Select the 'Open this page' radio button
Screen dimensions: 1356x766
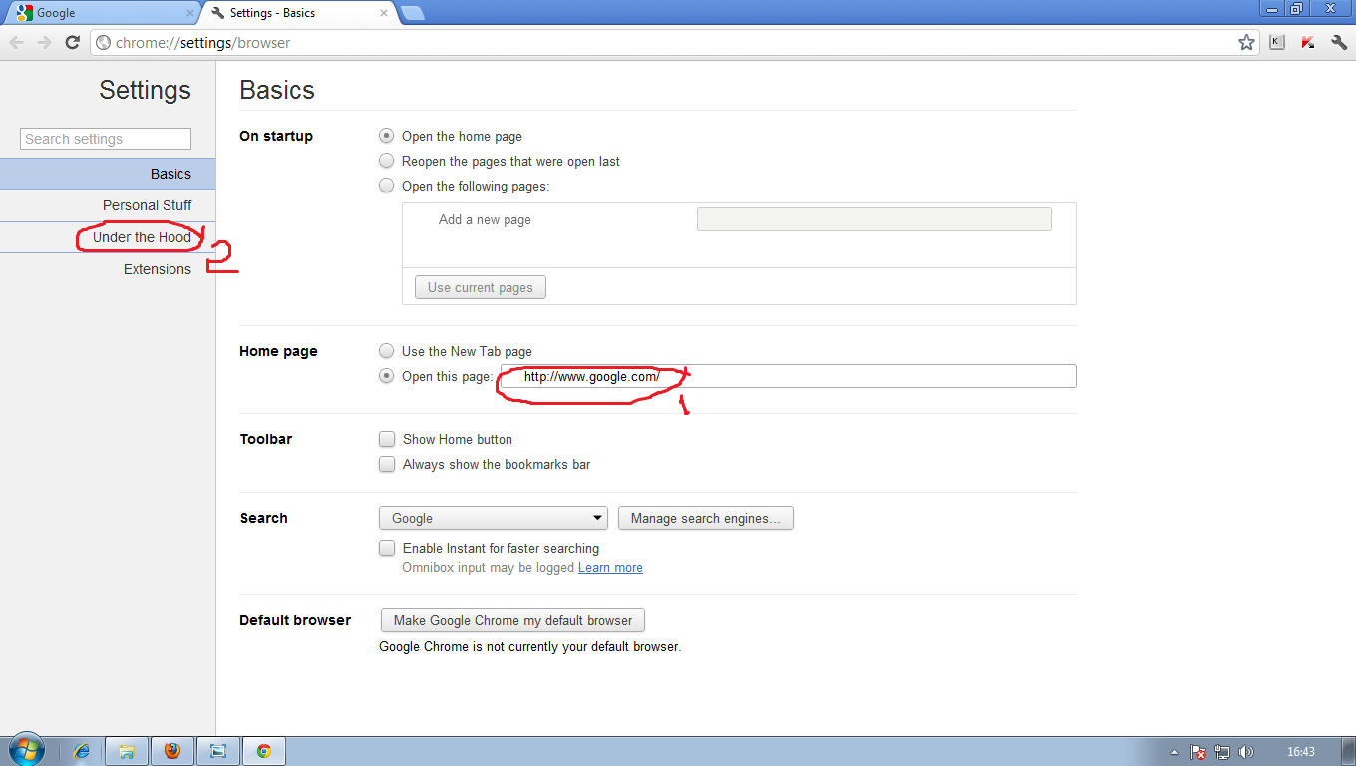386,376
